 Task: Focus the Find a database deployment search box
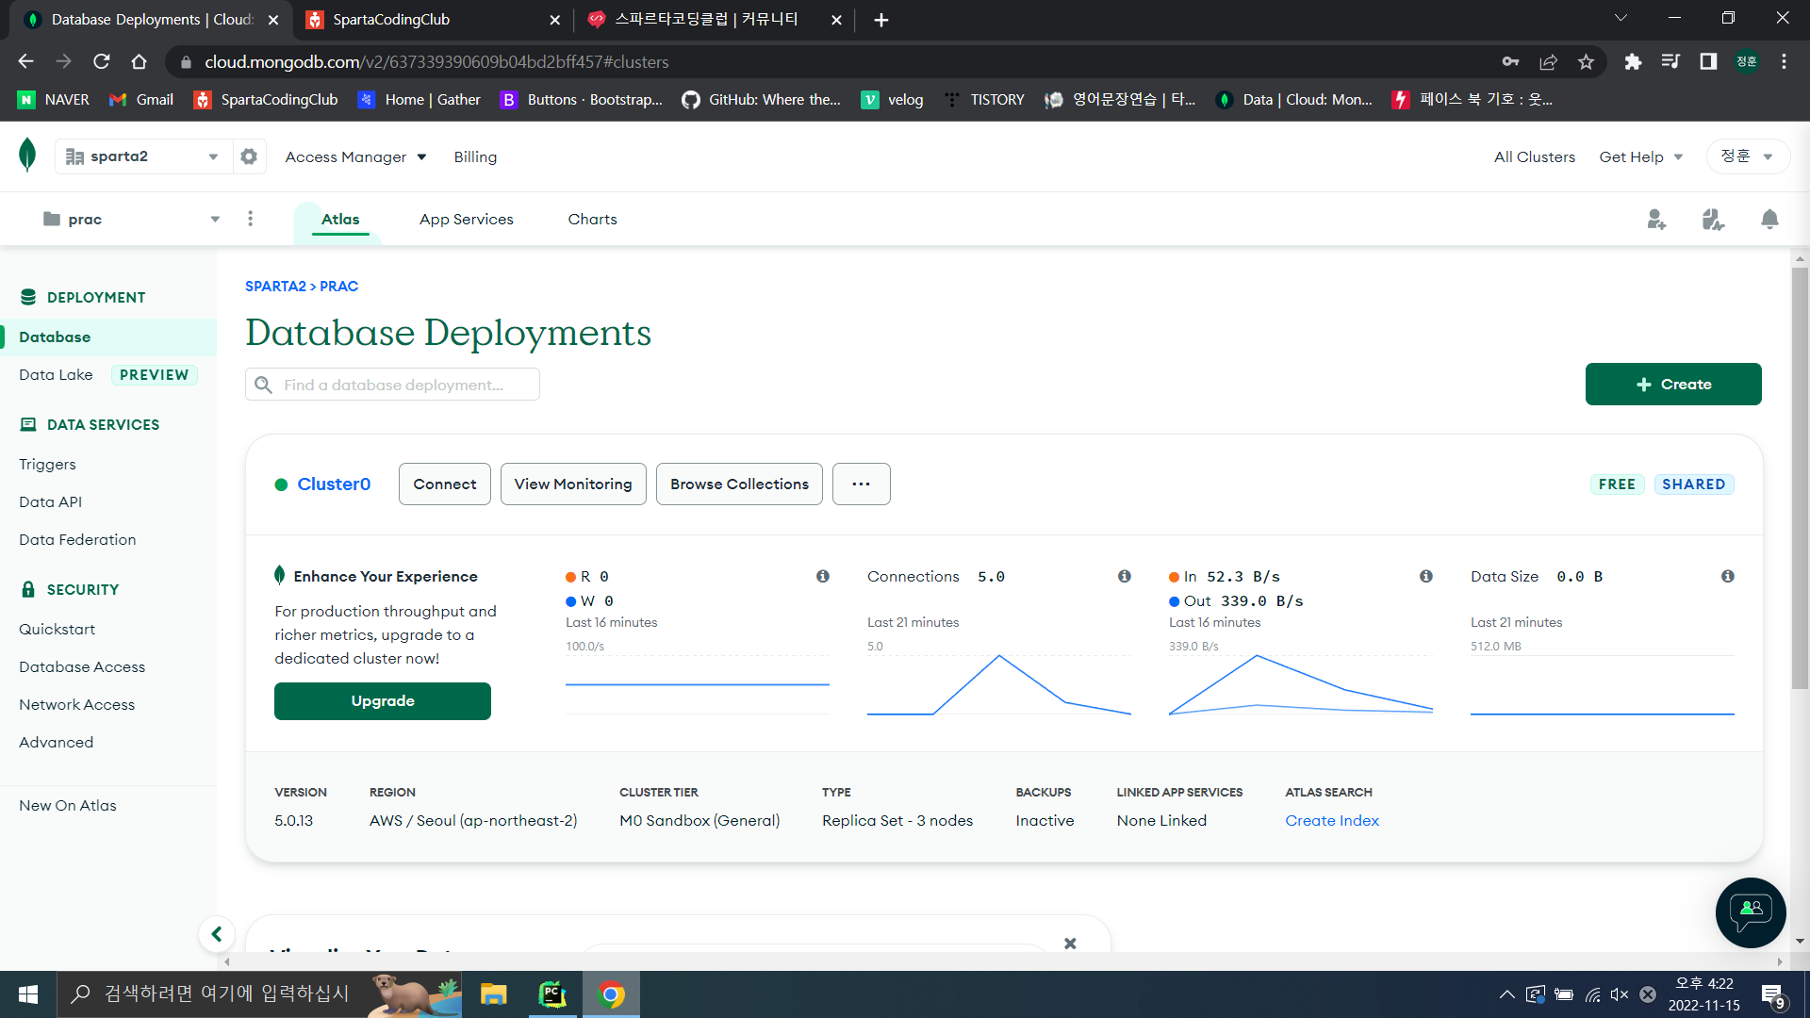(392, 385)
